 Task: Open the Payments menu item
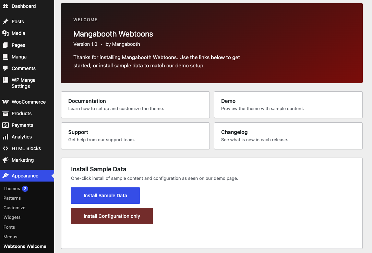pyautogui.click(x=23, y=125)
